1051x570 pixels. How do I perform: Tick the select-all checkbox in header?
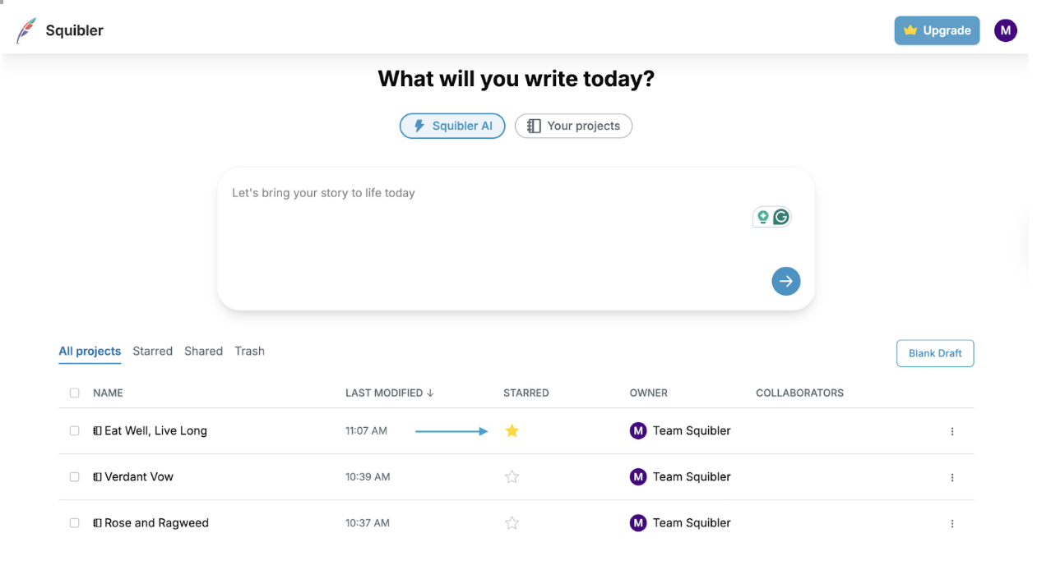coord(75,393)
